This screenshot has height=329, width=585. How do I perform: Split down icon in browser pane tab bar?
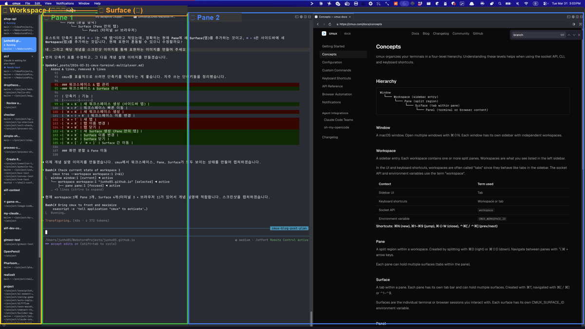pyautogui.click(x=582, y=17)
